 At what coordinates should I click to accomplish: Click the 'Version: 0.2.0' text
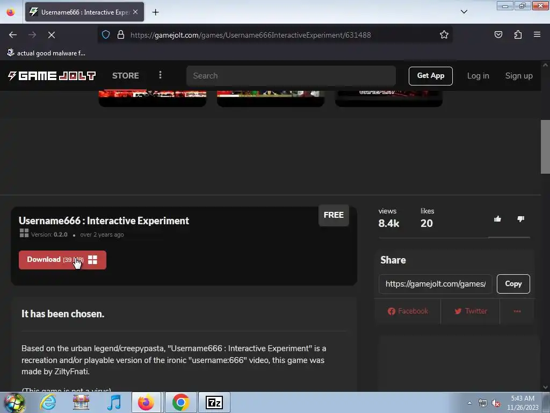coord(49,234)
